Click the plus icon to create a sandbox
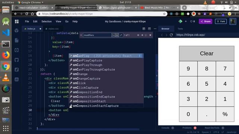The width and height of the screenshot is (239, 134). click(x=186, y=22)
